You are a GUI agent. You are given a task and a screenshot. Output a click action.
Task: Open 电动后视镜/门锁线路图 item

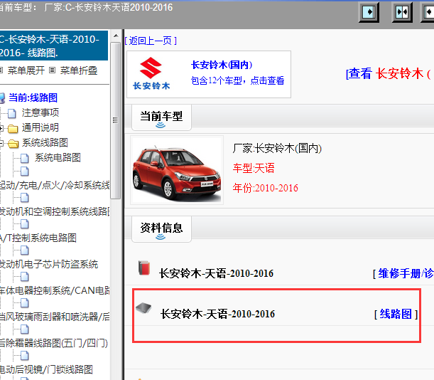click(46, 369)
